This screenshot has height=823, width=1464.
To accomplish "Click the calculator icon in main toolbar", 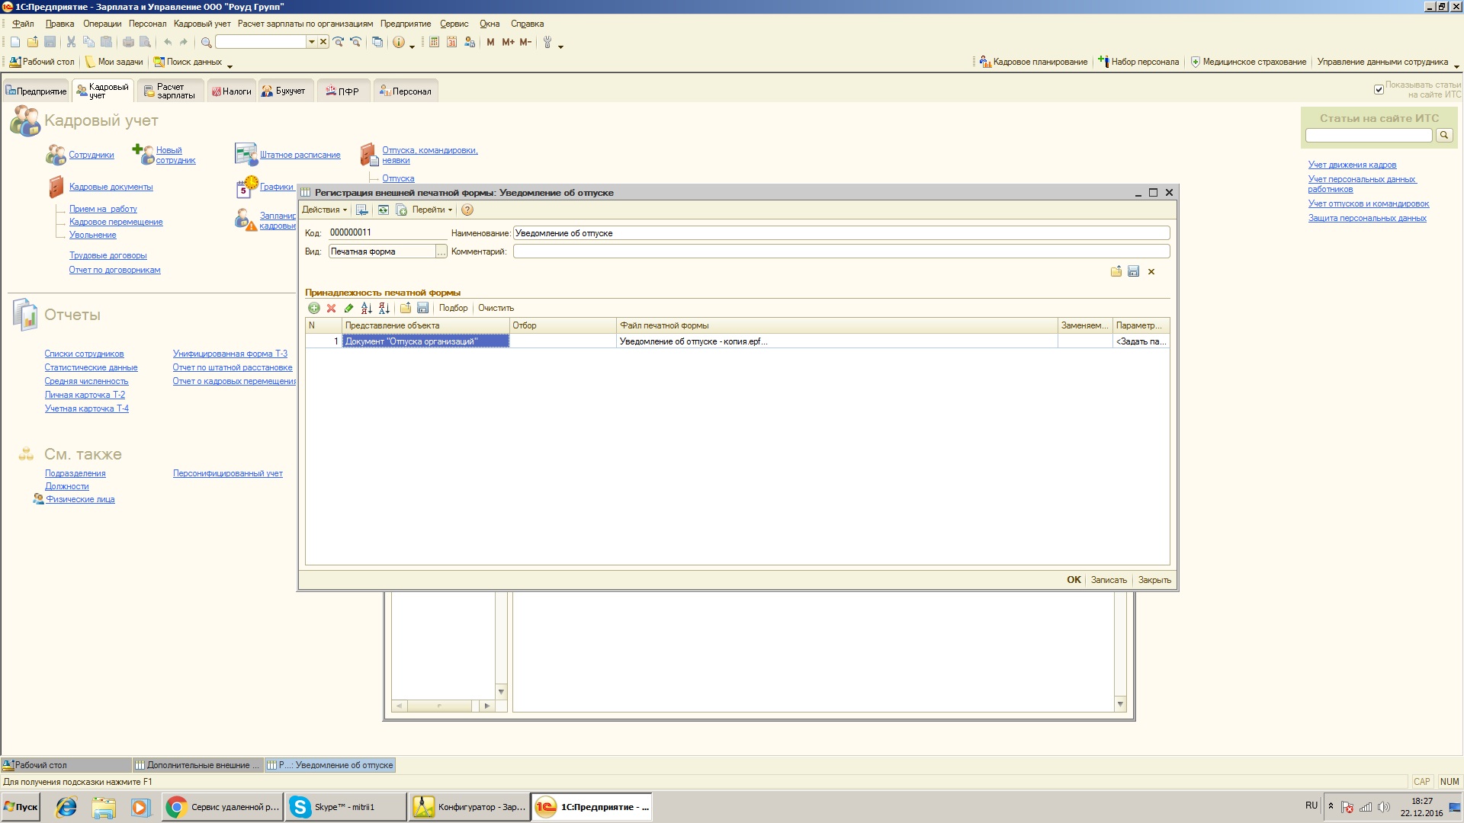I will tap(434, 42).
